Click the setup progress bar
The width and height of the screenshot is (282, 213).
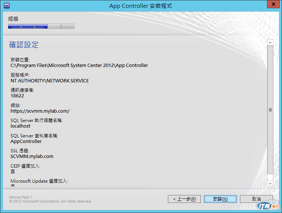41,26
